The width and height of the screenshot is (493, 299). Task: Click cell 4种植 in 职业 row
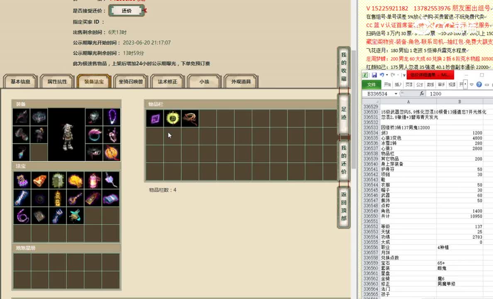[460, 248]
